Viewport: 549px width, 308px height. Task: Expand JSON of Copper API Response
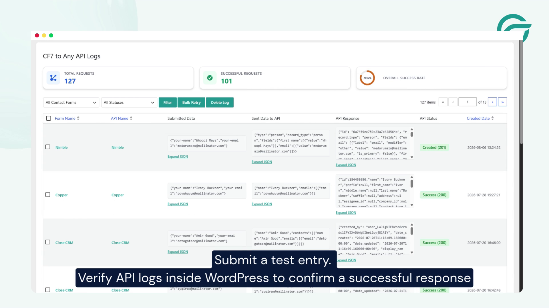[x=346, y=213]
